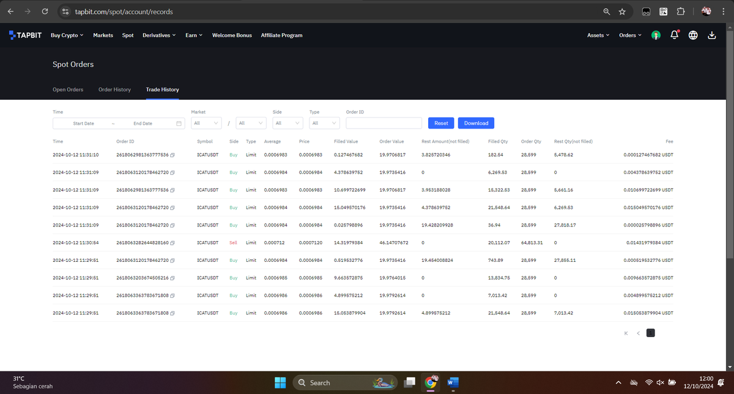Viewport: 734px width, 394px height.
Task: Open the Type filter dropdown
Action: [324, 123]
